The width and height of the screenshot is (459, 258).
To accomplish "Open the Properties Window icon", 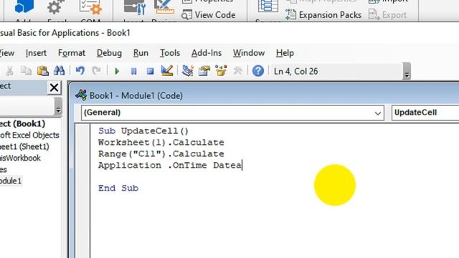I will [x=204, y=71].
